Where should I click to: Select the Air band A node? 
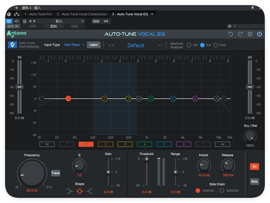pos(216,99)
